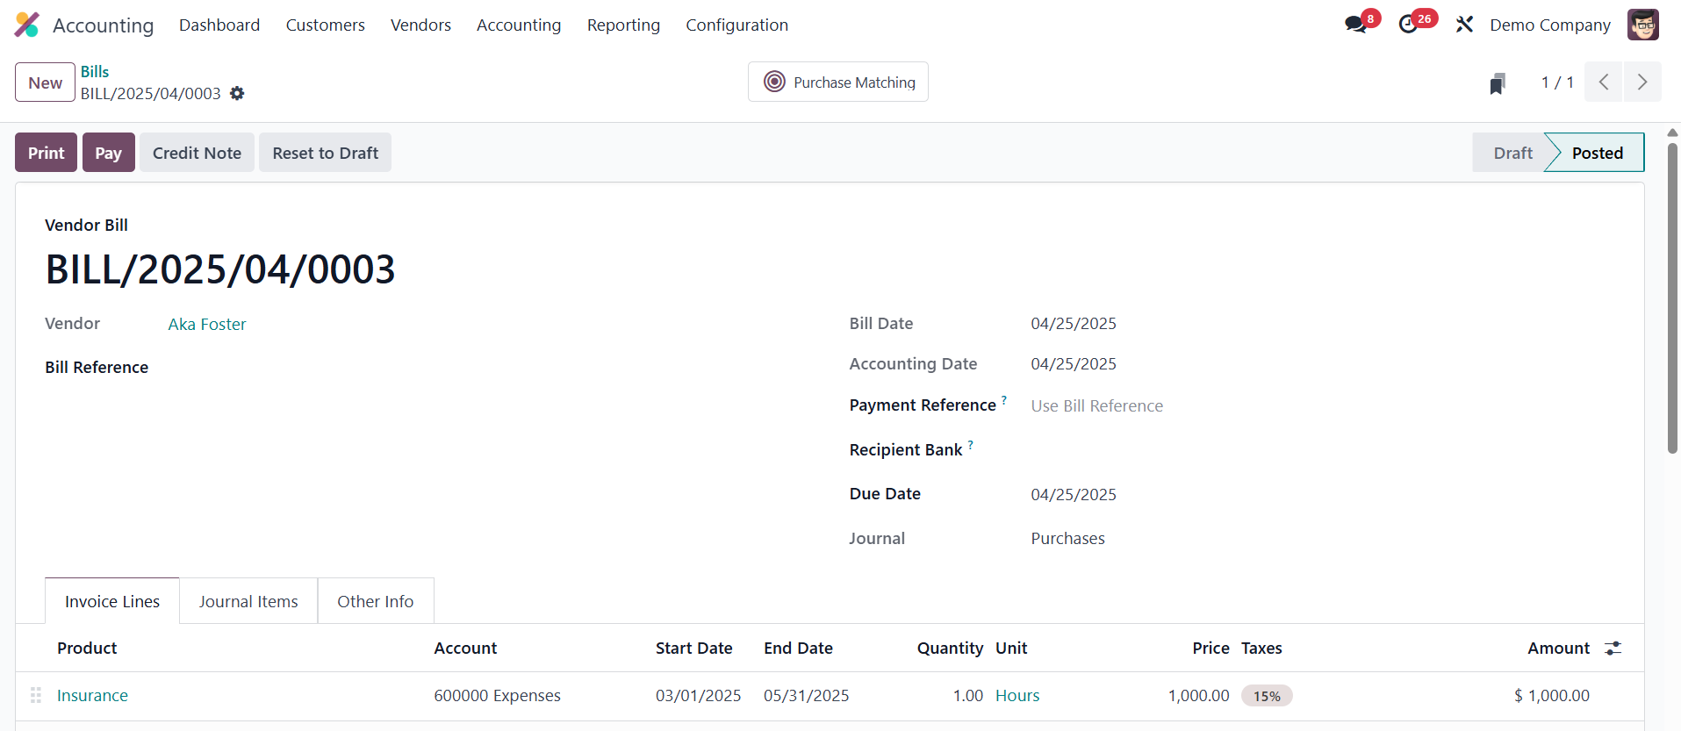Open the Aka Foster vendor link
1681x731 pixels.
point(207,325)
